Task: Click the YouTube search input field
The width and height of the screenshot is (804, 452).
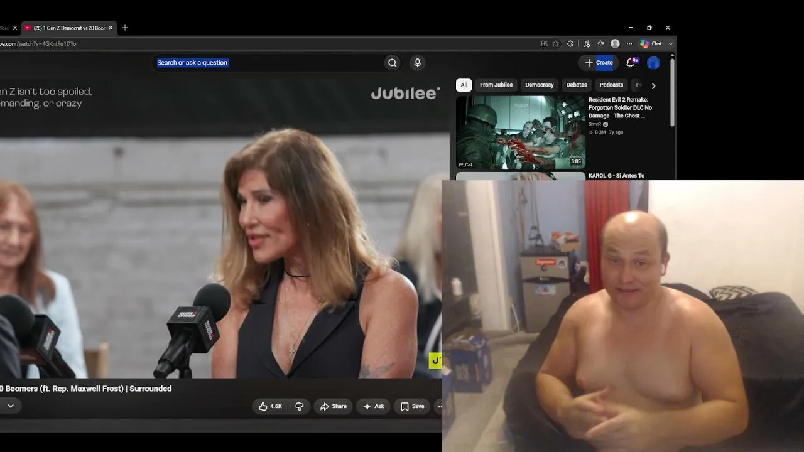Action: 268,63
